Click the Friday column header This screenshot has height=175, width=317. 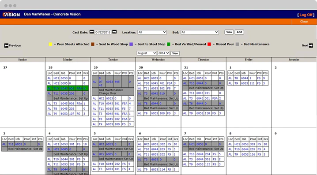coord(249,60)
